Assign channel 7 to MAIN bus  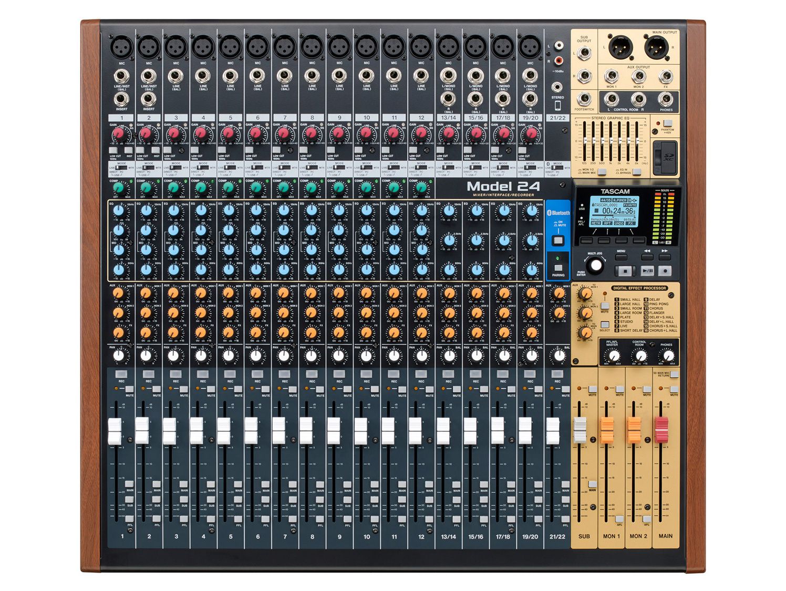pyautogui.click(x=293, y=484)
